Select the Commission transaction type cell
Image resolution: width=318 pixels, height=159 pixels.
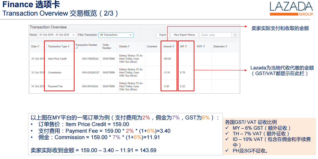point(55,72)
